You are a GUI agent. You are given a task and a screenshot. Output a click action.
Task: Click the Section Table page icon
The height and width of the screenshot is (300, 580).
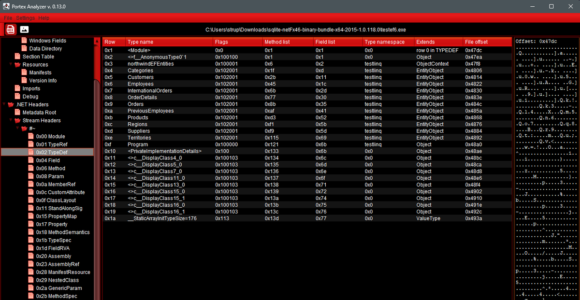18,57
